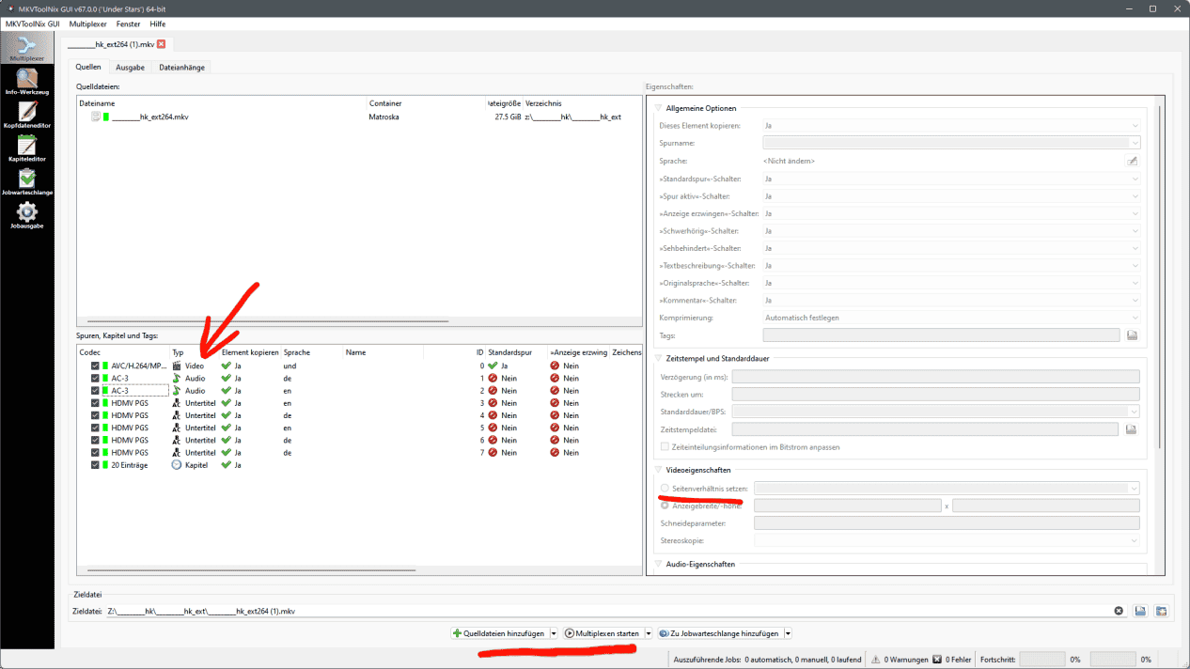The image size is (1190, 669).
Task: Open the Info-Werkzeug tool in sidebar
Action: click(x=26, y=81)
